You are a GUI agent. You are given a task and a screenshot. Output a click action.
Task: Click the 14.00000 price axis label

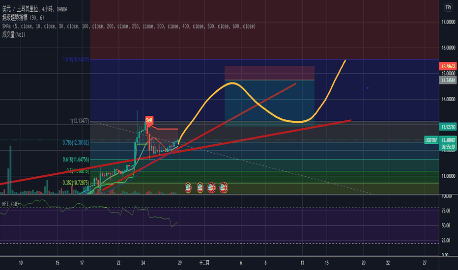[x=448, y=99]
